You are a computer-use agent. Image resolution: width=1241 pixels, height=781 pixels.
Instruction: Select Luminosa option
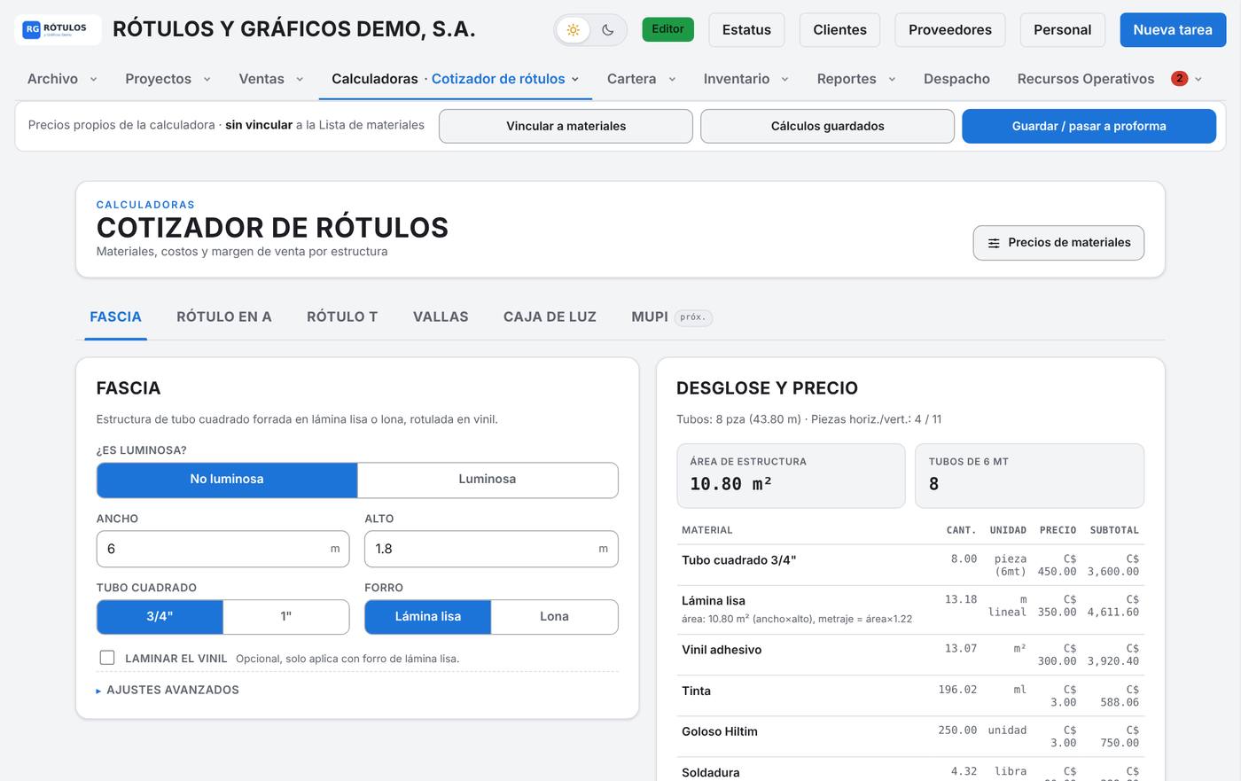click(x=488, y=480)
